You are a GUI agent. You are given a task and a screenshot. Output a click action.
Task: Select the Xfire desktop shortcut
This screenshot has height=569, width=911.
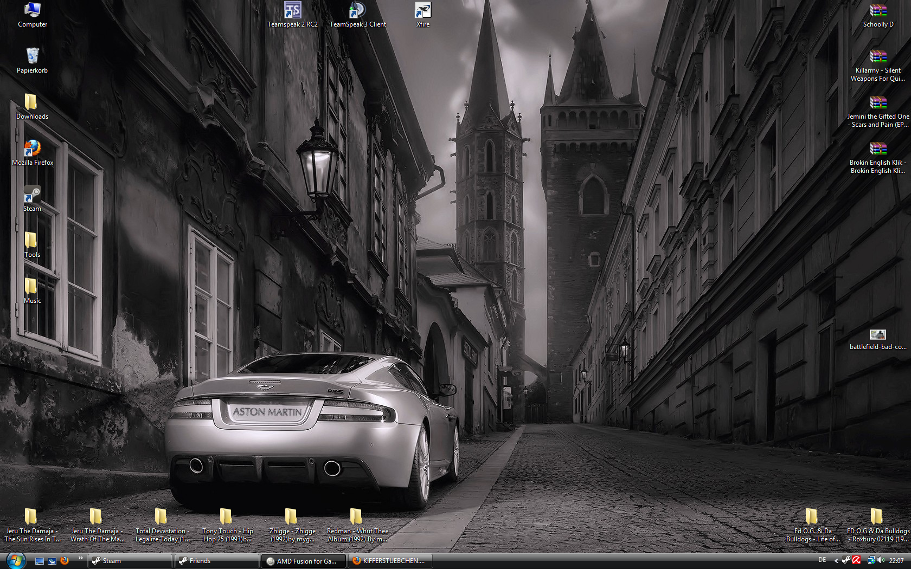pos(422,15)
